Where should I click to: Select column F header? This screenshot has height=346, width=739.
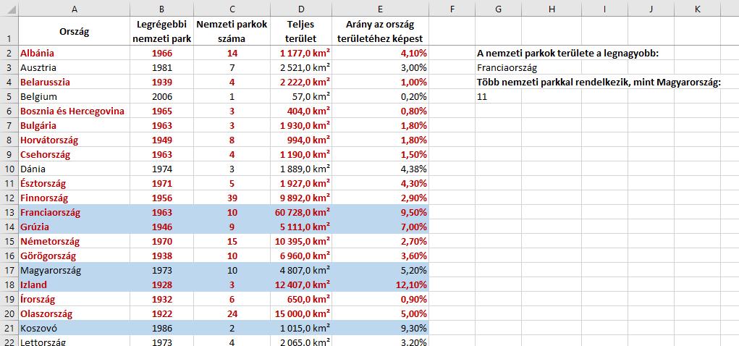click(452, 9)
